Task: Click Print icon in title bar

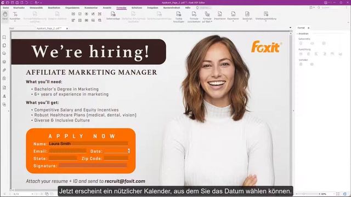Action: (17, 2)
